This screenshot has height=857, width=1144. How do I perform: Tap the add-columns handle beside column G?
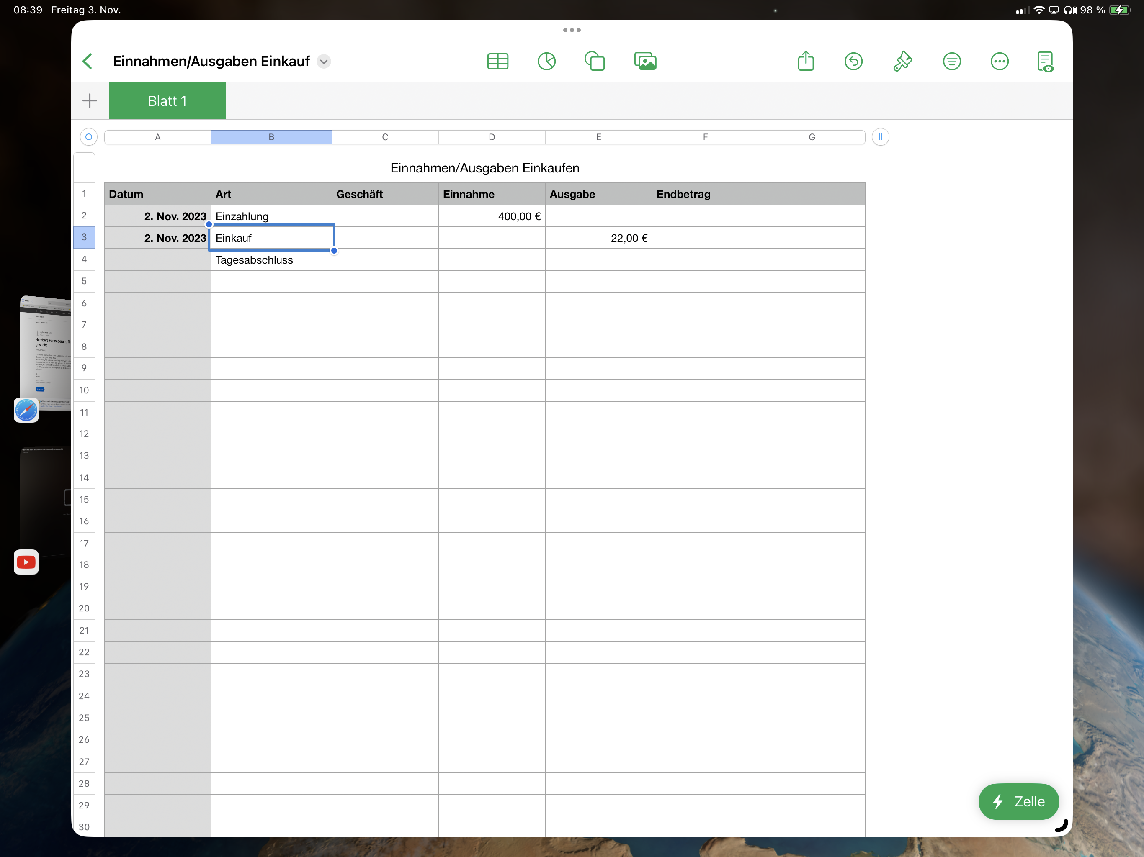(x=880, y=137)
